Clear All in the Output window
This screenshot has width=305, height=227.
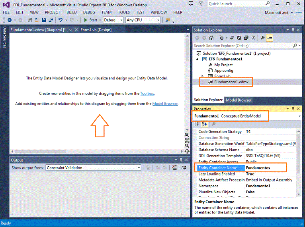[174, 168]
